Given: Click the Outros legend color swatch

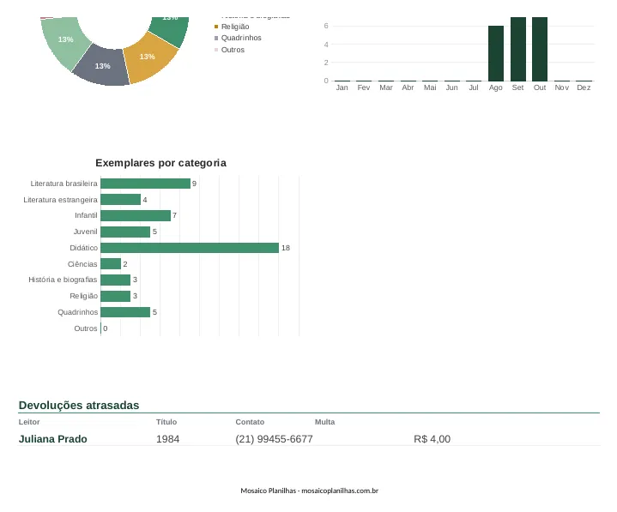Looking at the screenshot, I should [216, 50].
